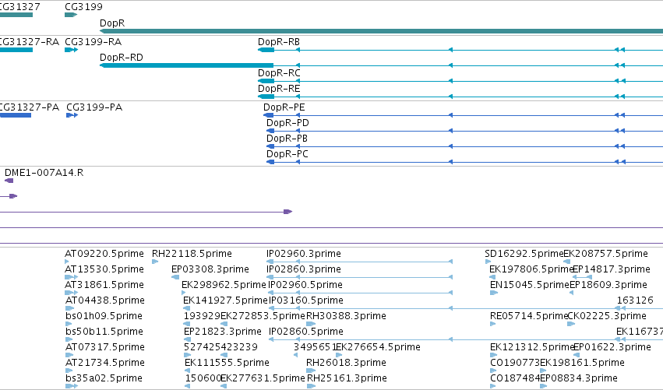Image resolution: width=663 pixels, height=390 pixels.
Task: Click the purple arrowhead ending the long purple line
Action: (288, 212)
